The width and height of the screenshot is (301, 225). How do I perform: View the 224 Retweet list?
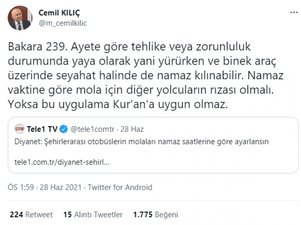[31, 215]
